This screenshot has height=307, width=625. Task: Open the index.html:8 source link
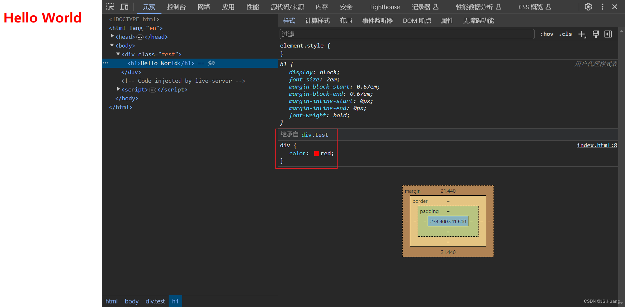point(597,145)
